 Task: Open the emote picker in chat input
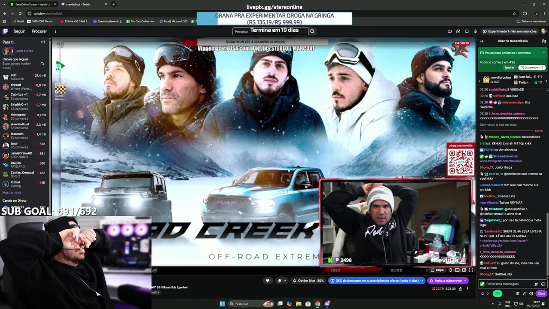pyautogui.click(x=543, y=284)
